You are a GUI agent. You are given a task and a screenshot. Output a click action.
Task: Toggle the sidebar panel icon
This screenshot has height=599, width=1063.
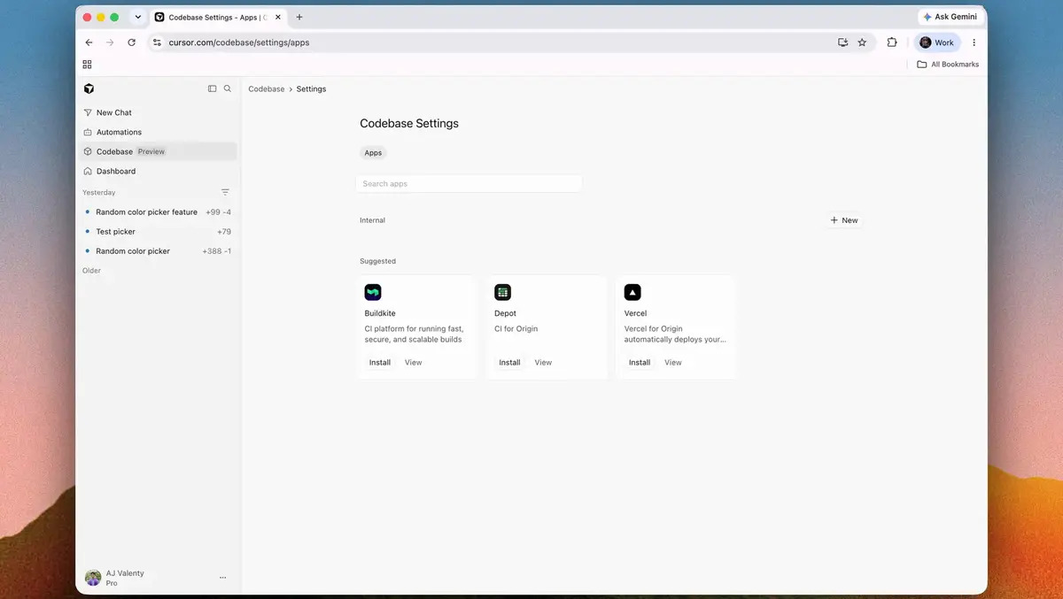point(212,88)
